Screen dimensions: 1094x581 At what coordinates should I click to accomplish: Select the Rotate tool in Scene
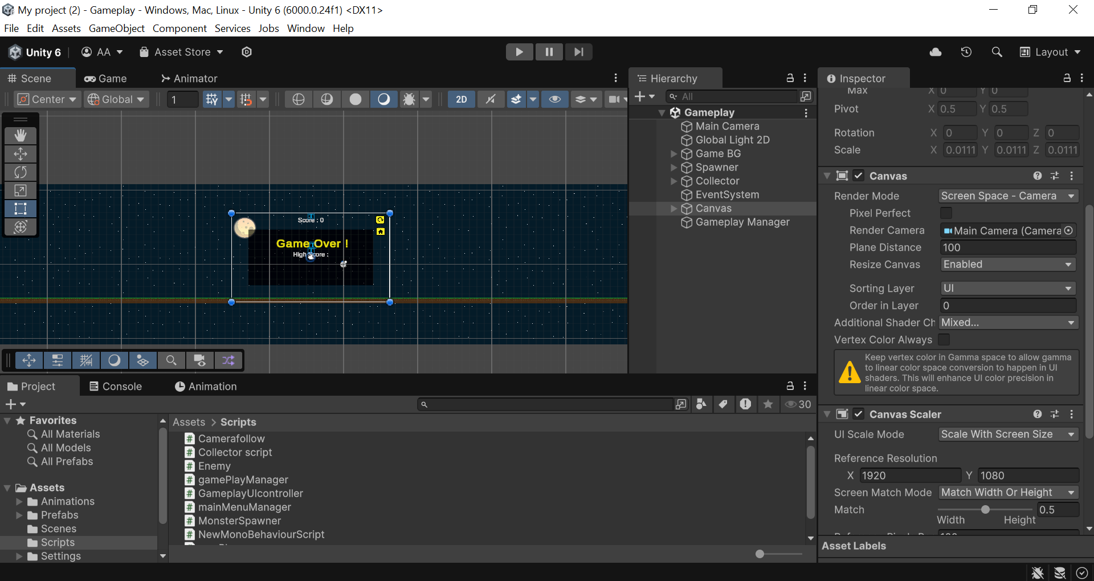click(x=21, y=172)
